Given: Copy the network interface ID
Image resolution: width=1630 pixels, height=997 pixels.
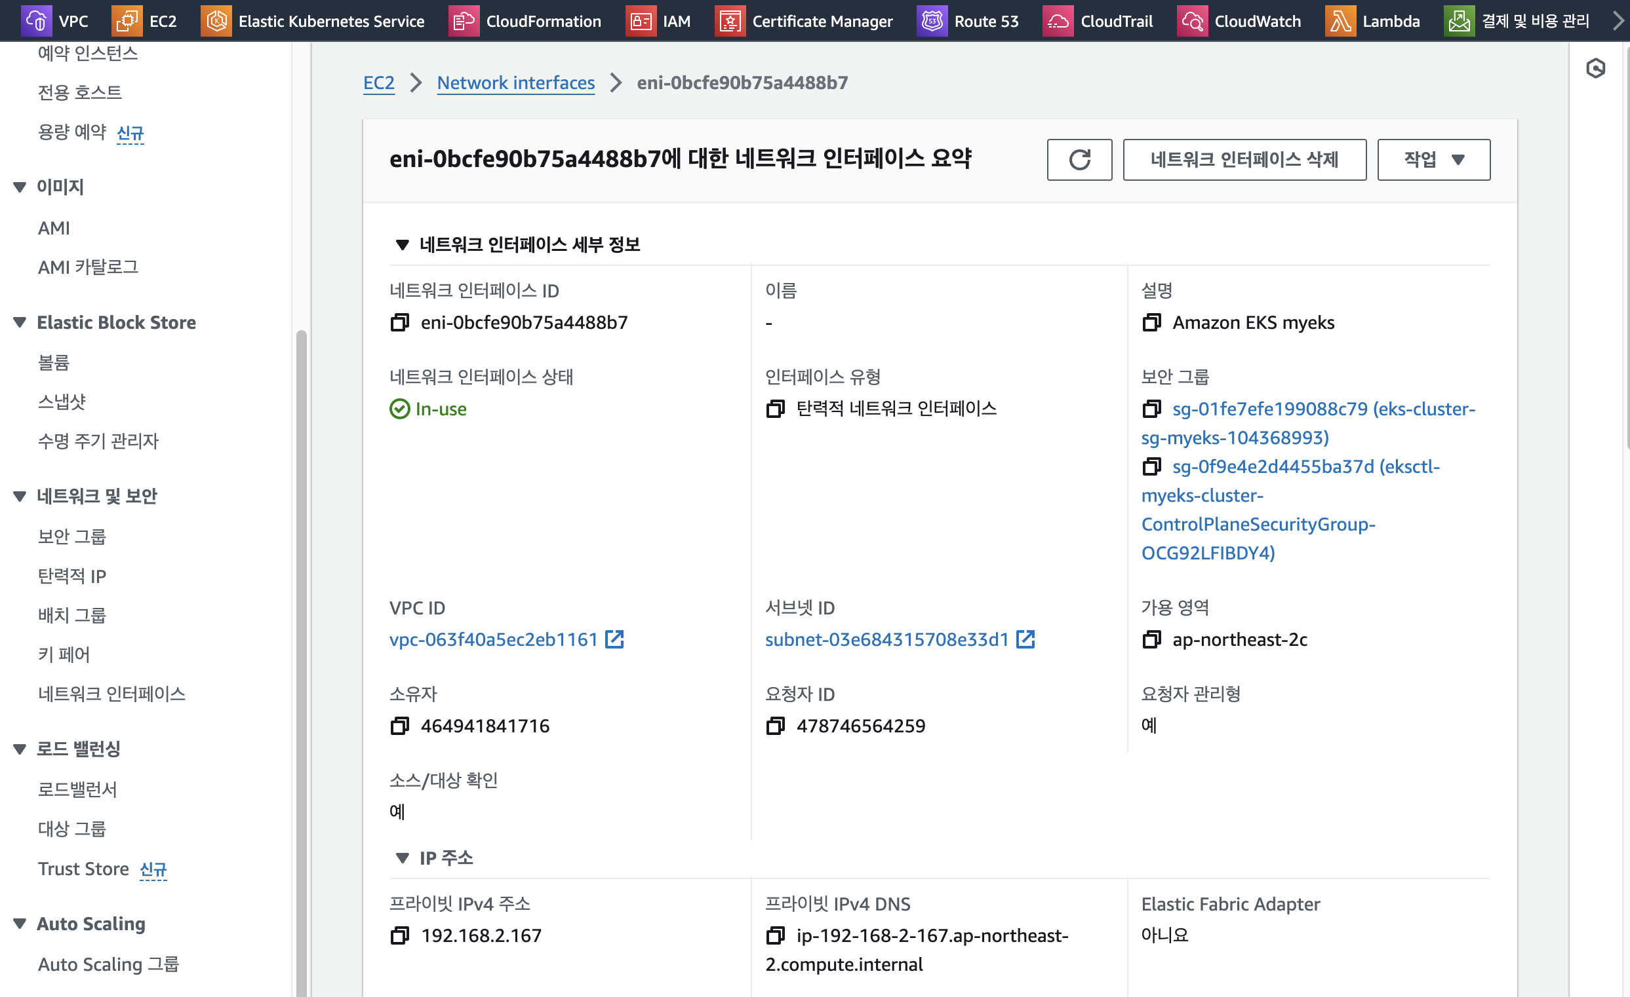Looking at the screenshot, I should click(399, 322).
